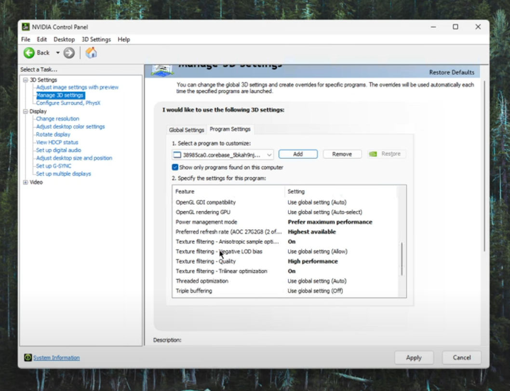
Task: Open the 3D Settings menu
Action: coord(96,39)
